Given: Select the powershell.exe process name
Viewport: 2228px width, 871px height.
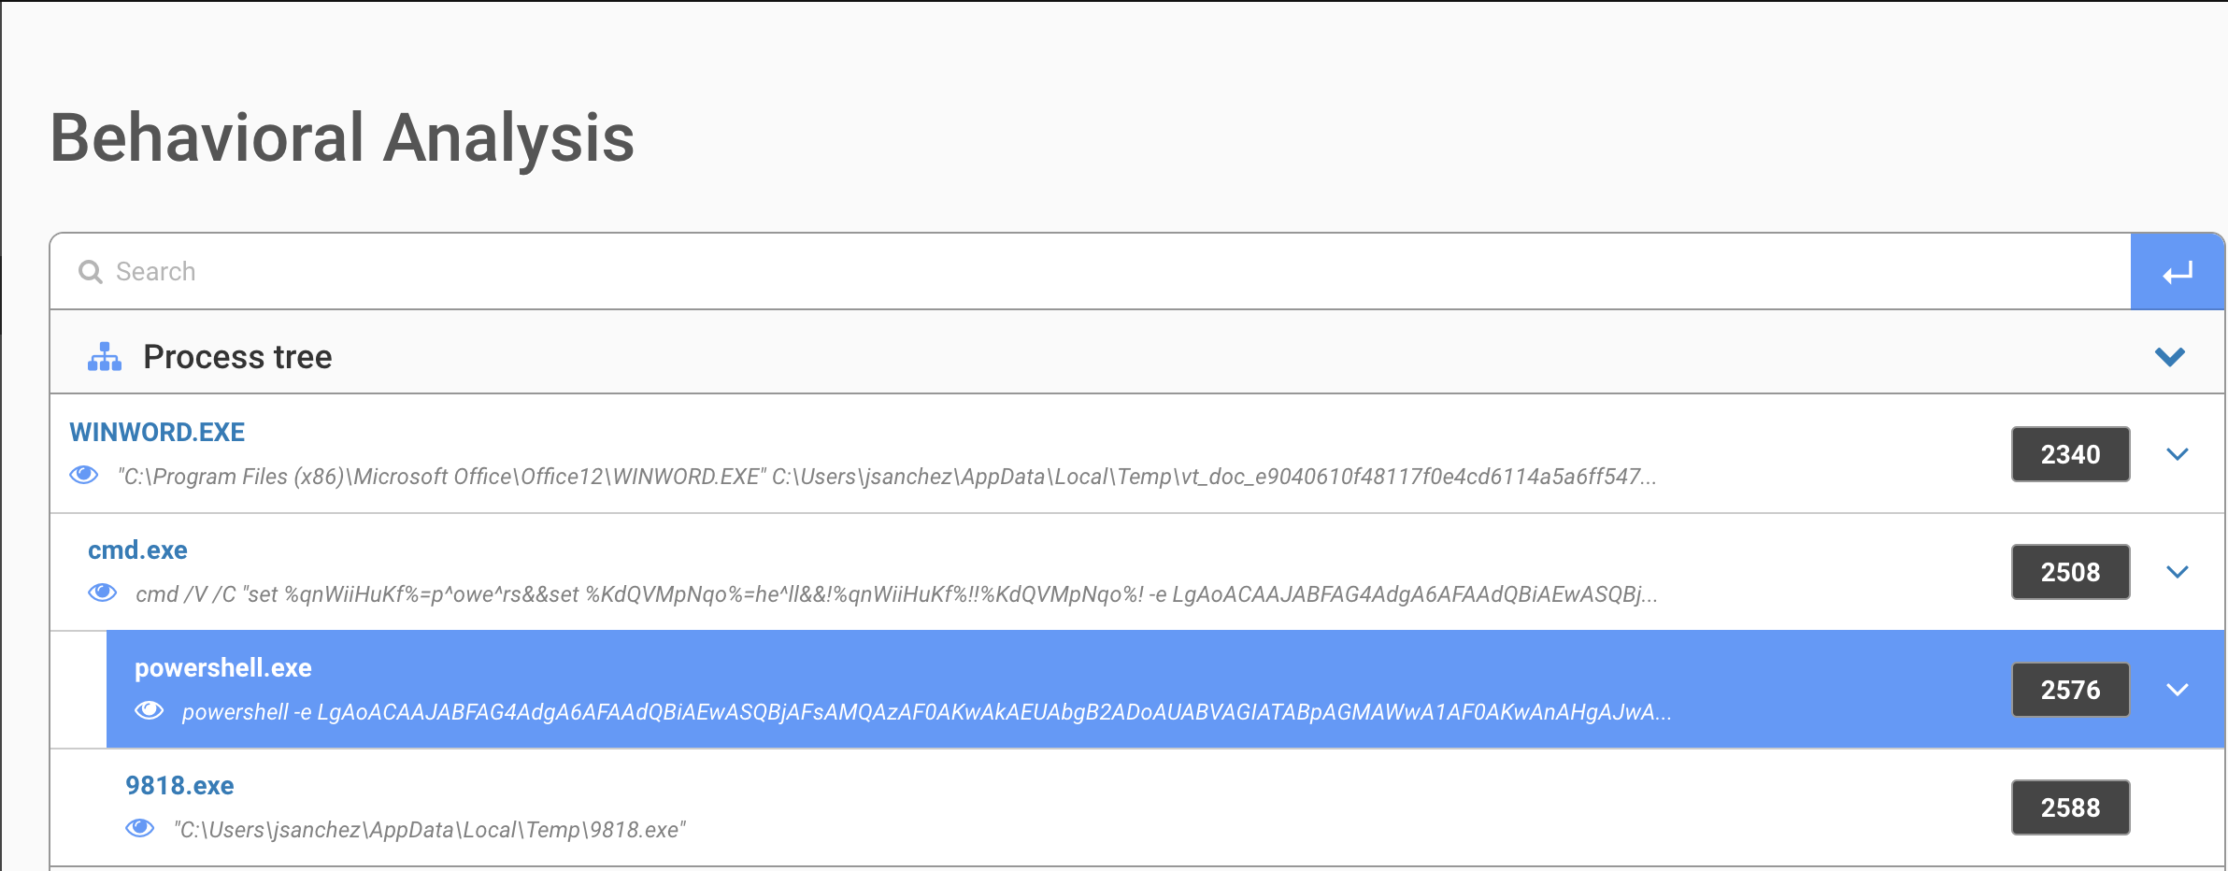Looking at the screenshot, I should (223, 667).
